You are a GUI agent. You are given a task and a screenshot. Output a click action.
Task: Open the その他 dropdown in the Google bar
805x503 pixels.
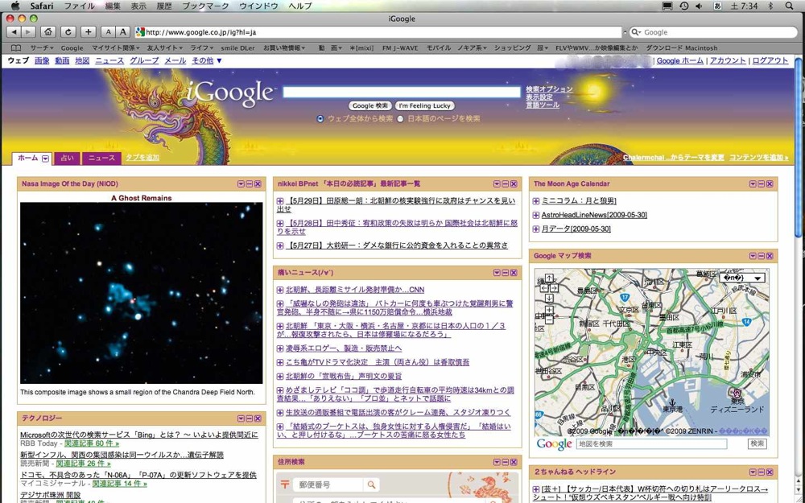pos(206,60)
